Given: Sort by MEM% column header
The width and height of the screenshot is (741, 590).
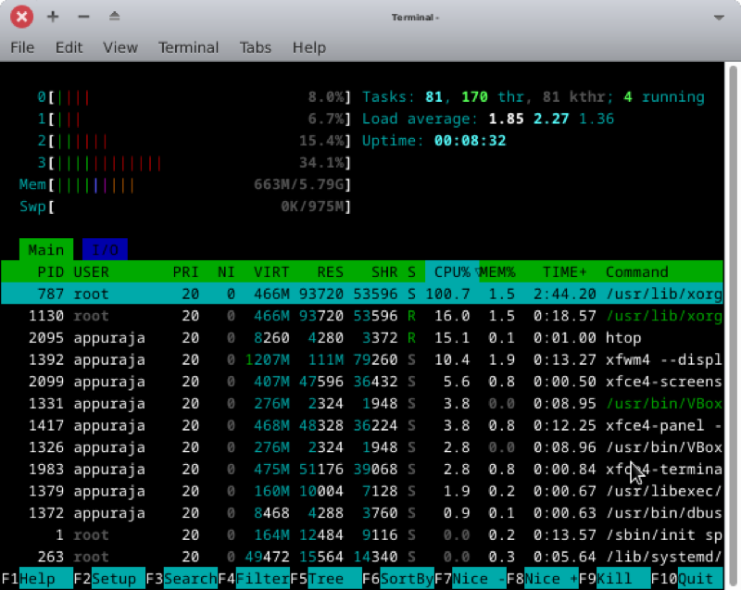Looking at the screenshot, I should pyautogui.click(x=497, y=272).
